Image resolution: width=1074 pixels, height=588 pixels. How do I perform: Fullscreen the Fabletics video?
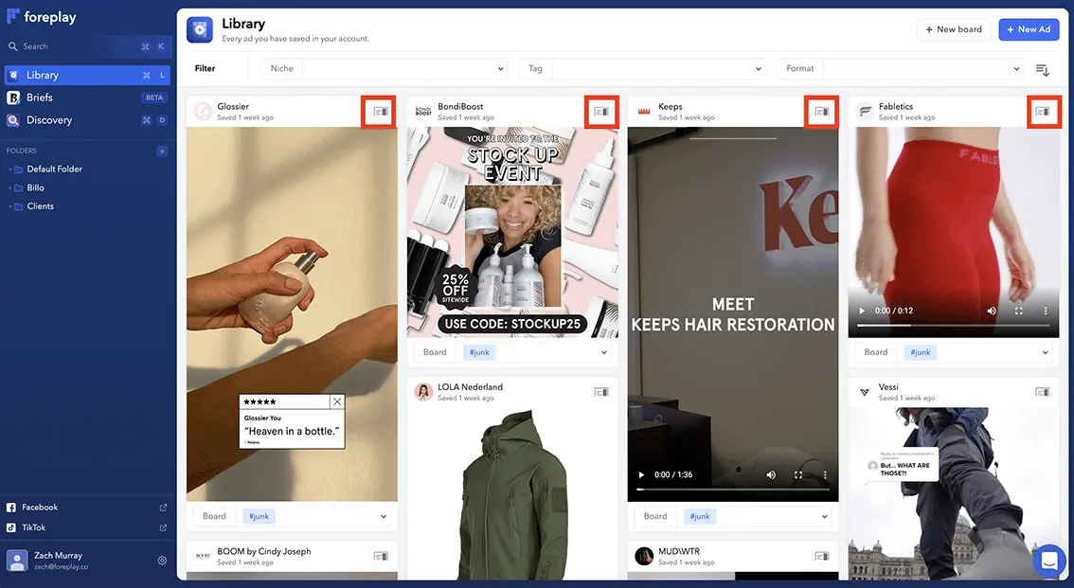coord(1018,311)
